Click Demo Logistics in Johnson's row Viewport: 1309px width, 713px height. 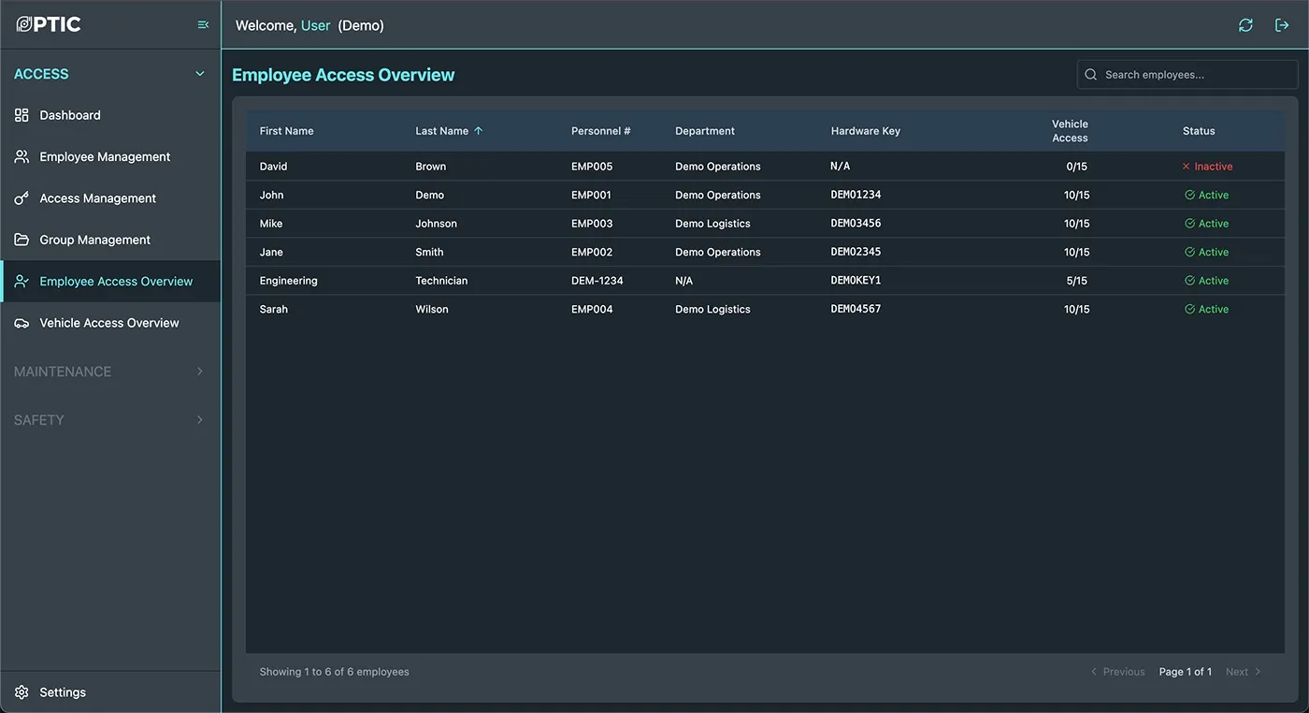point(712,224)
